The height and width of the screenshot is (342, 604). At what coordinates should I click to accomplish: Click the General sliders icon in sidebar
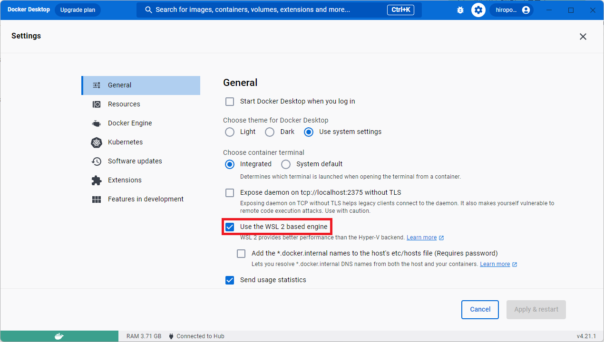[x=97, y=85]
